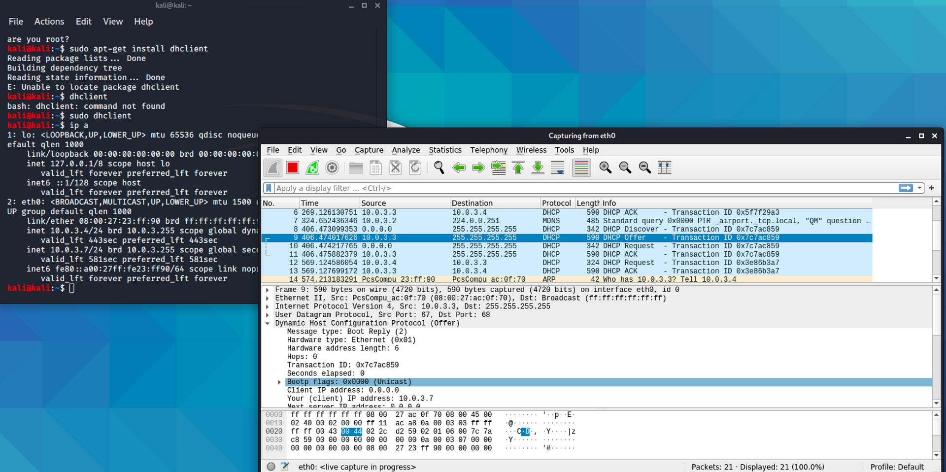
Task: Open the Analyze menu
Action: pyautogui.click(x=405, y=150)
